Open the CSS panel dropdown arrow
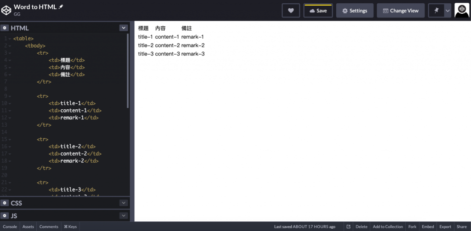This screenshot has height=231, width=471. [x=123, y=203]
